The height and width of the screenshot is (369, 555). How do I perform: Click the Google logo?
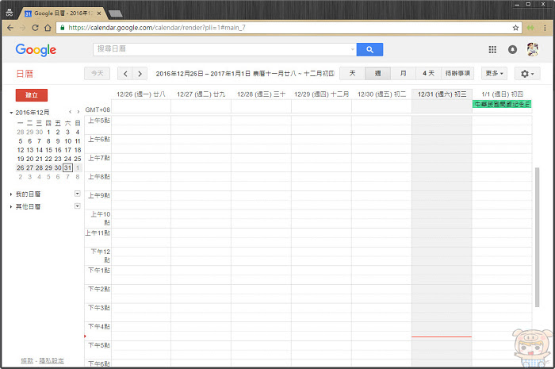36,50
